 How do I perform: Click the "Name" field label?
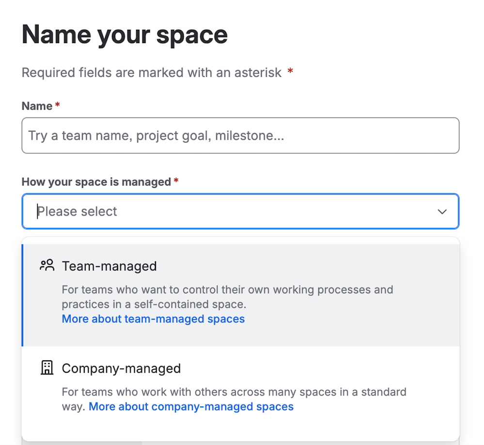tap(37, 106)
